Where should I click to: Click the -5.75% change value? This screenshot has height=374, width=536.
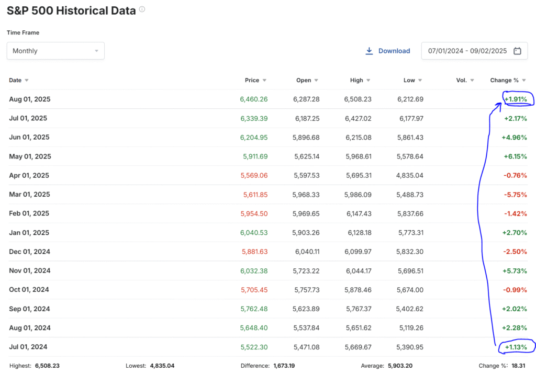[516, 195]
